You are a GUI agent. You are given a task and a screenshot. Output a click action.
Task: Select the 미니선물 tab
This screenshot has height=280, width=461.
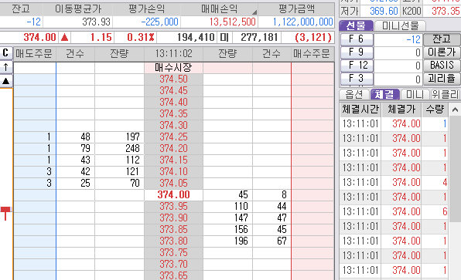pos(400,25)
